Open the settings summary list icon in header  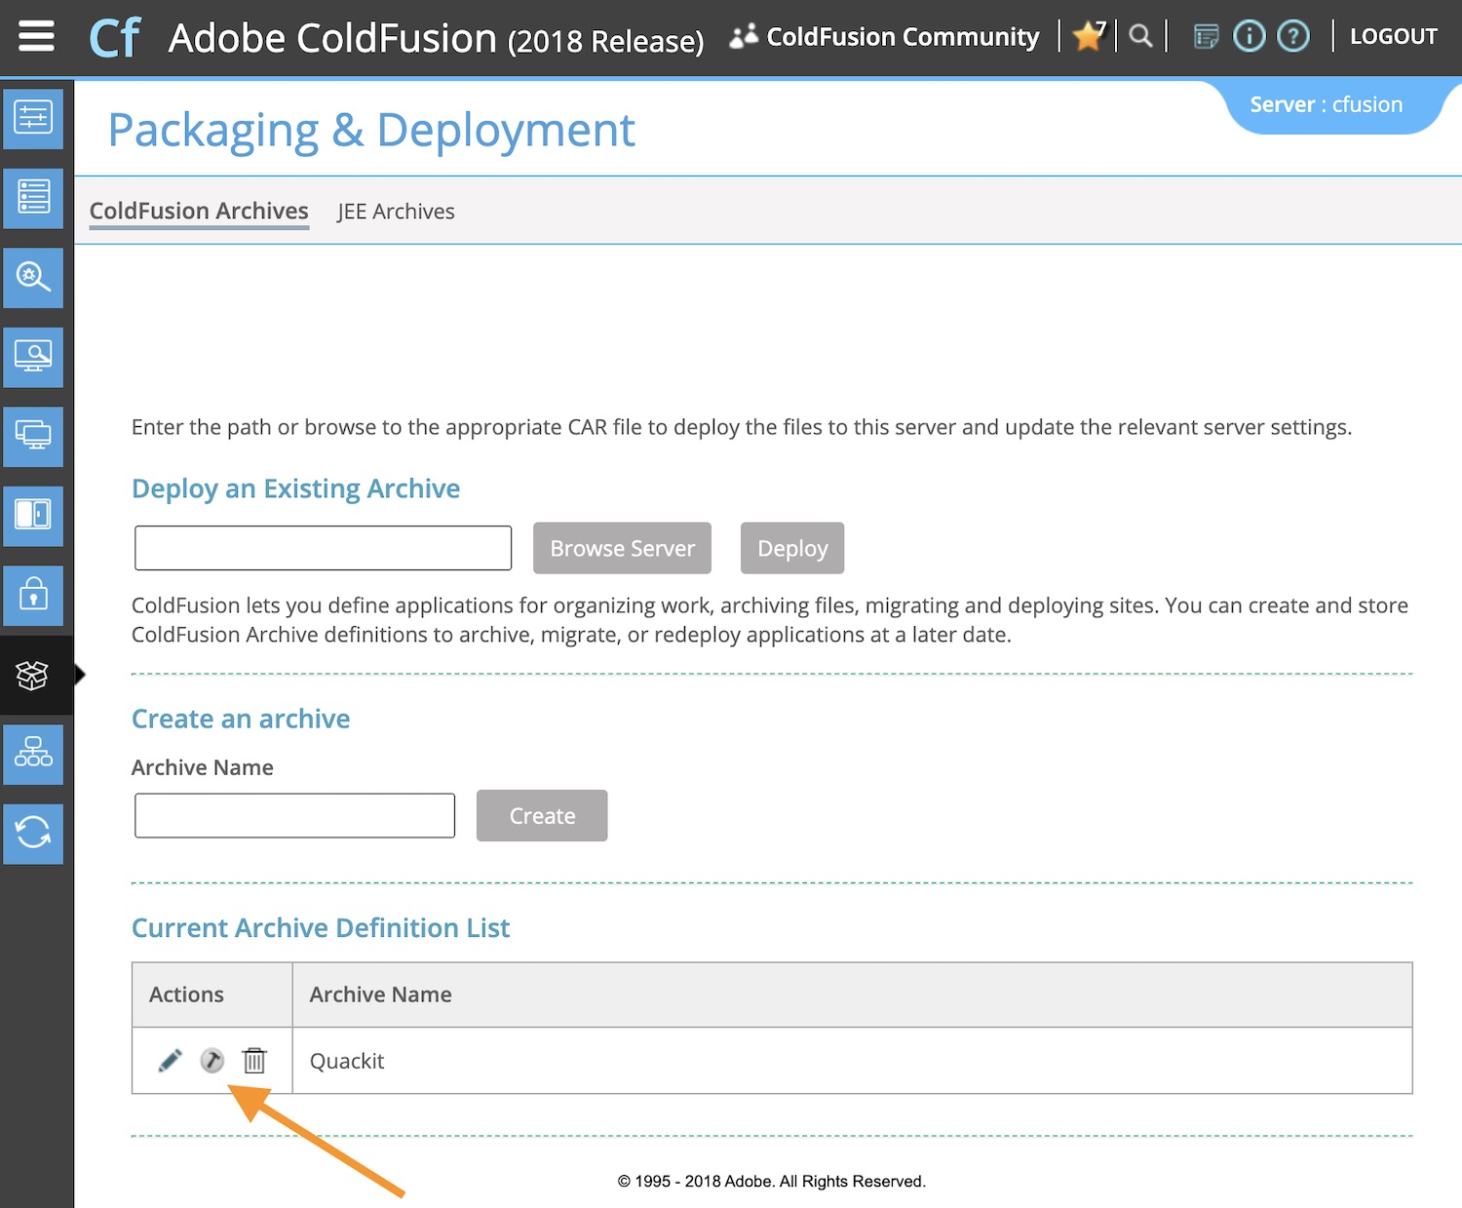(x=1206, y=37)
